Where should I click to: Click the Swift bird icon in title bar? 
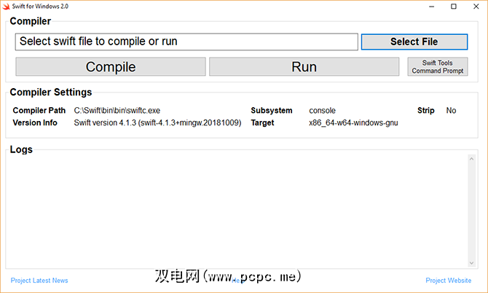click(6, 7)
